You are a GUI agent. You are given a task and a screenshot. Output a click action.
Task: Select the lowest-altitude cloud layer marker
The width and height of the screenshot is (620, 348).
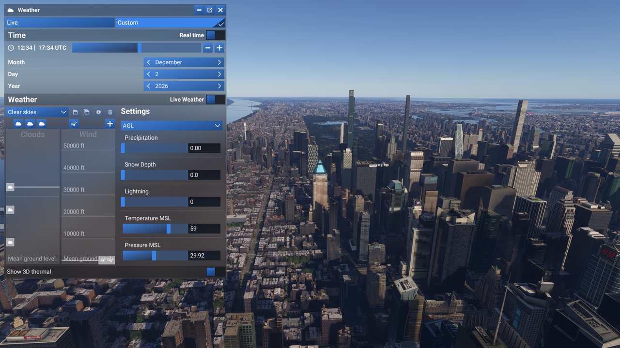pyautogui.click(x=10, y=242)
